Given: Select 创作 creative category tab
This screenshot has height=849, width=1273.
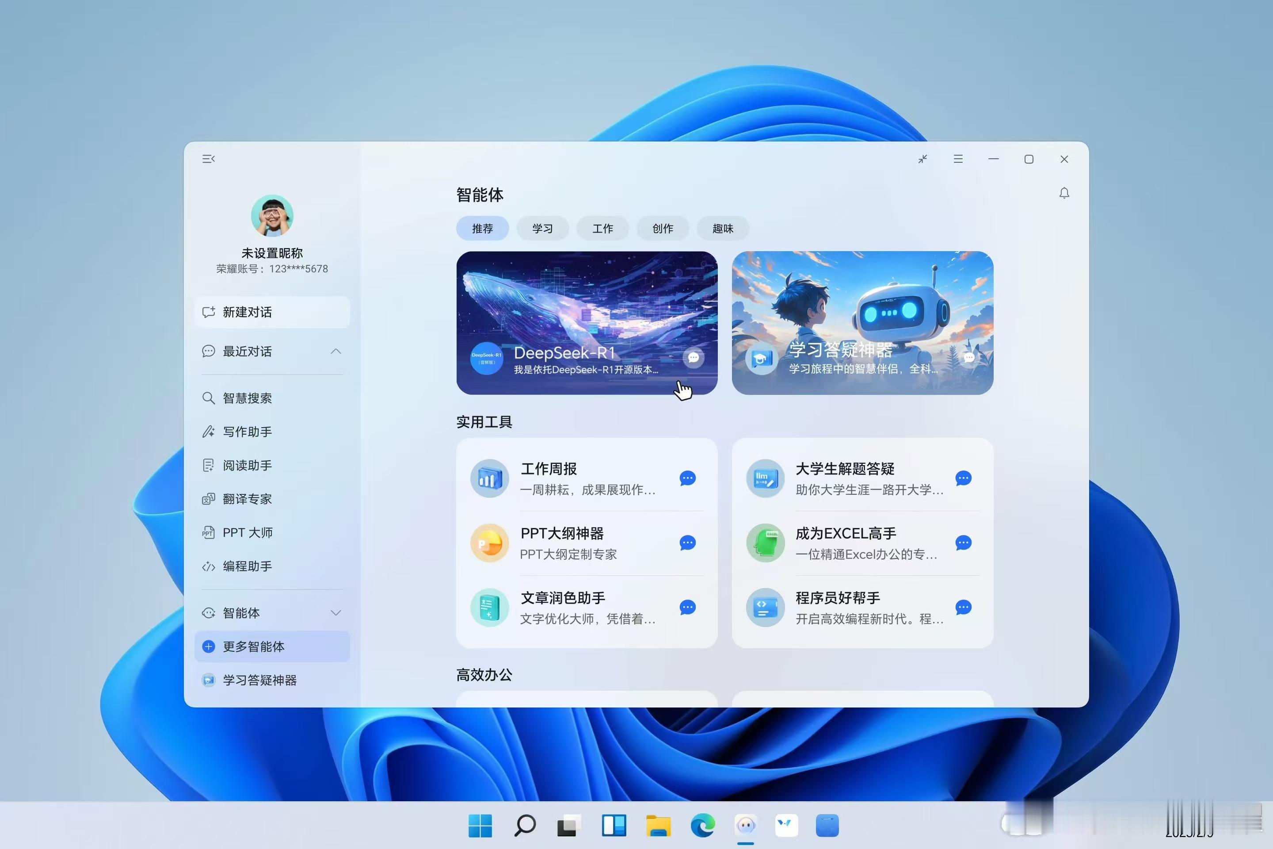Looking at the screenshot, I should 662,228.
